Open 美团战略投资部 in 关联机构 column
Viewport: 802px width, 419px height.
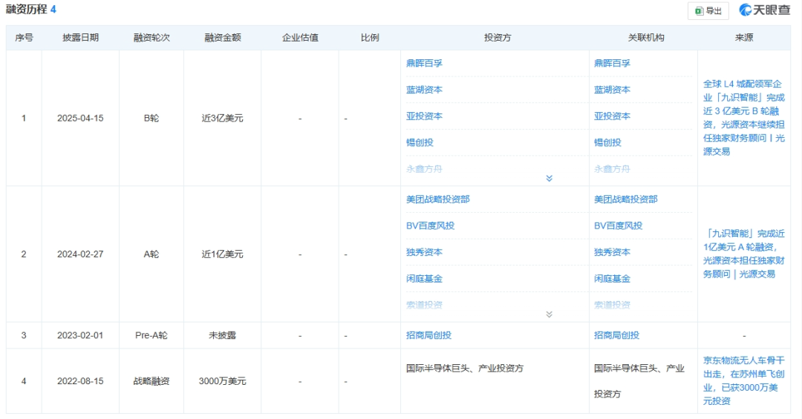(625, 199)
